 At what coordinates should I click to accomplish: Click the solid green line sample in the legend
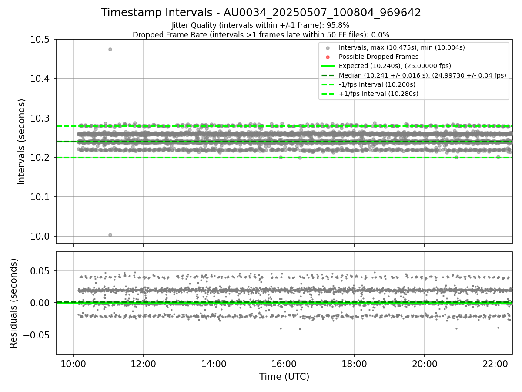click(x=328, y=66)
